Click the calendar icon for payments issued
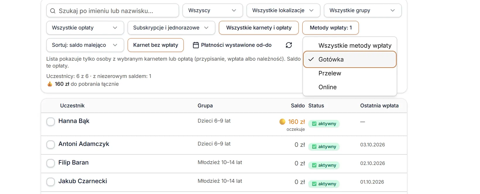Screen dimensions: 480x194 click(196, 45)
